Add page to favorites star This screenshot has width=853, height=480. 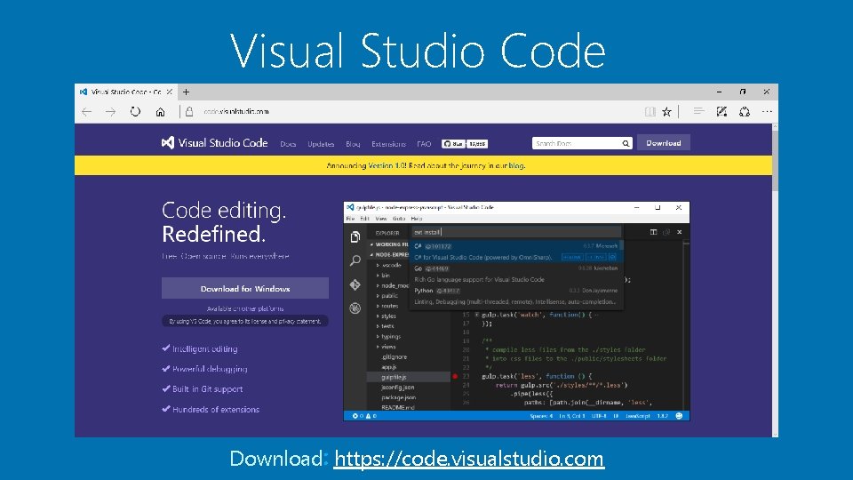coord(667,112)
